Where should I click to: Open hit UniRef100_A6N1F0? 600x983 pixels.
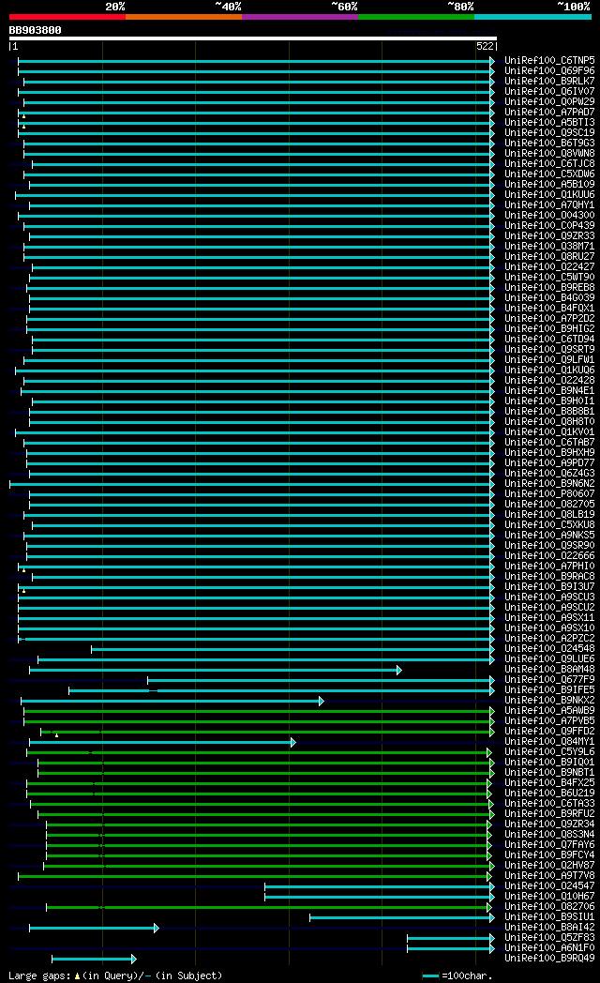549,948
